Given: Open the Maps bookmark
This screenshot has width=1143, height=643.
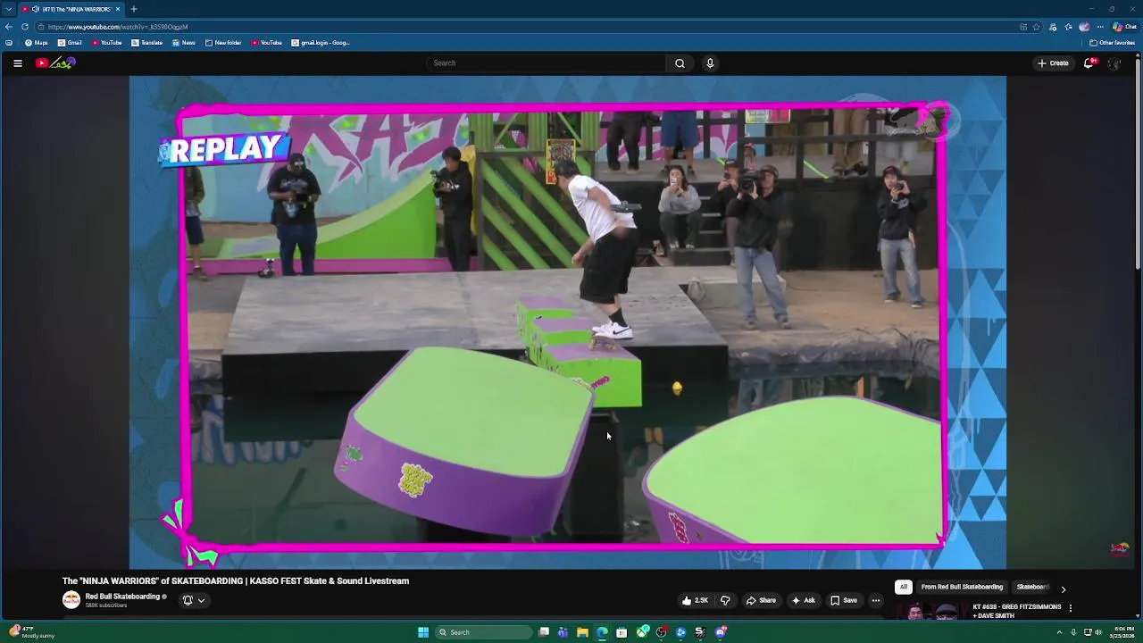Looking at the screenshot, I should pos(37,43).
